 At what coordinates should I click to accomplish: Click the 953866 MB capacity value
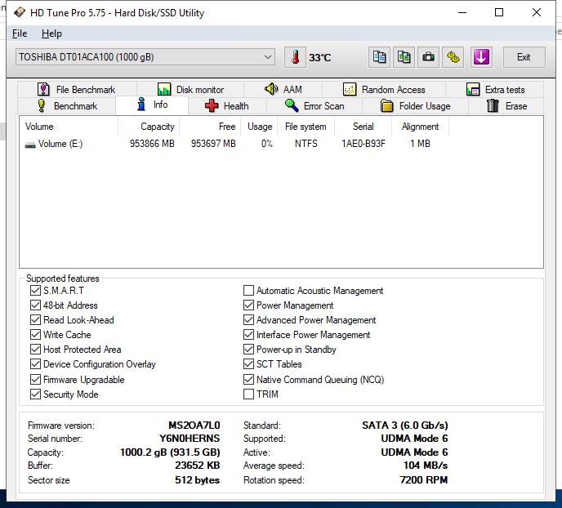point(152,144)
